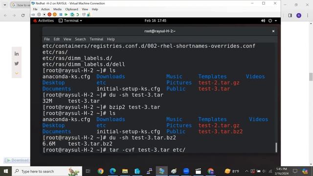Click the 5:45 PM taskbar clock
The image size is (313, 176).
282,171
